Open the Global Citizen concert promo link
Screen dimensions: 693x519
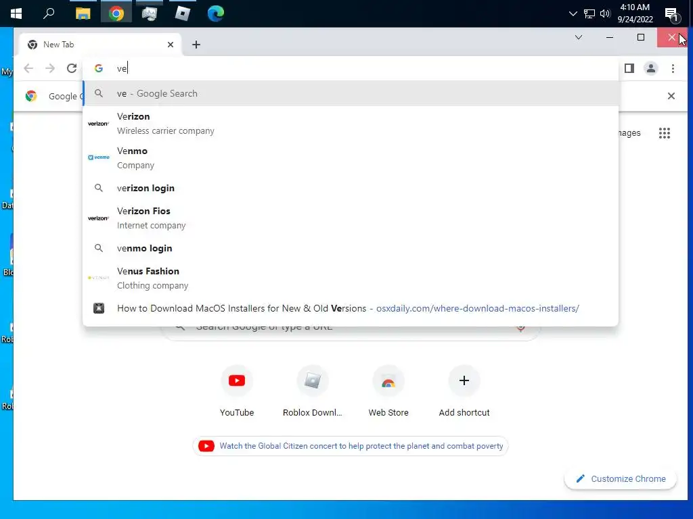click(351, 446)
